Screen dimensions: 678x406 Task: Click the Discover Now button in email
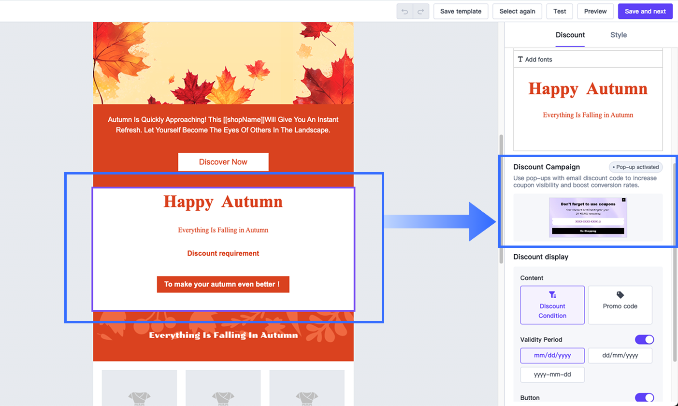coord(223,162)
